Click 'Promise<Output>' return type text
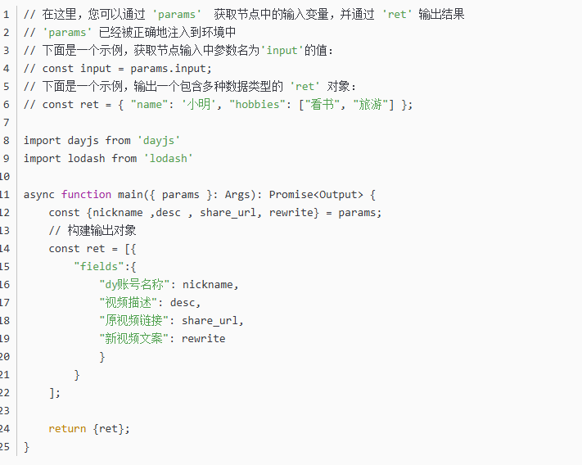582x465 pixels. [314, 194]
